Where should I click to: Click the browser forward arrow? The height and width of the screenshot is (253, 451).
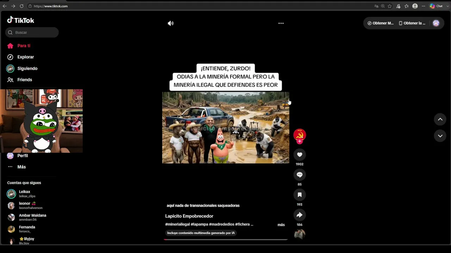(13, 6)
